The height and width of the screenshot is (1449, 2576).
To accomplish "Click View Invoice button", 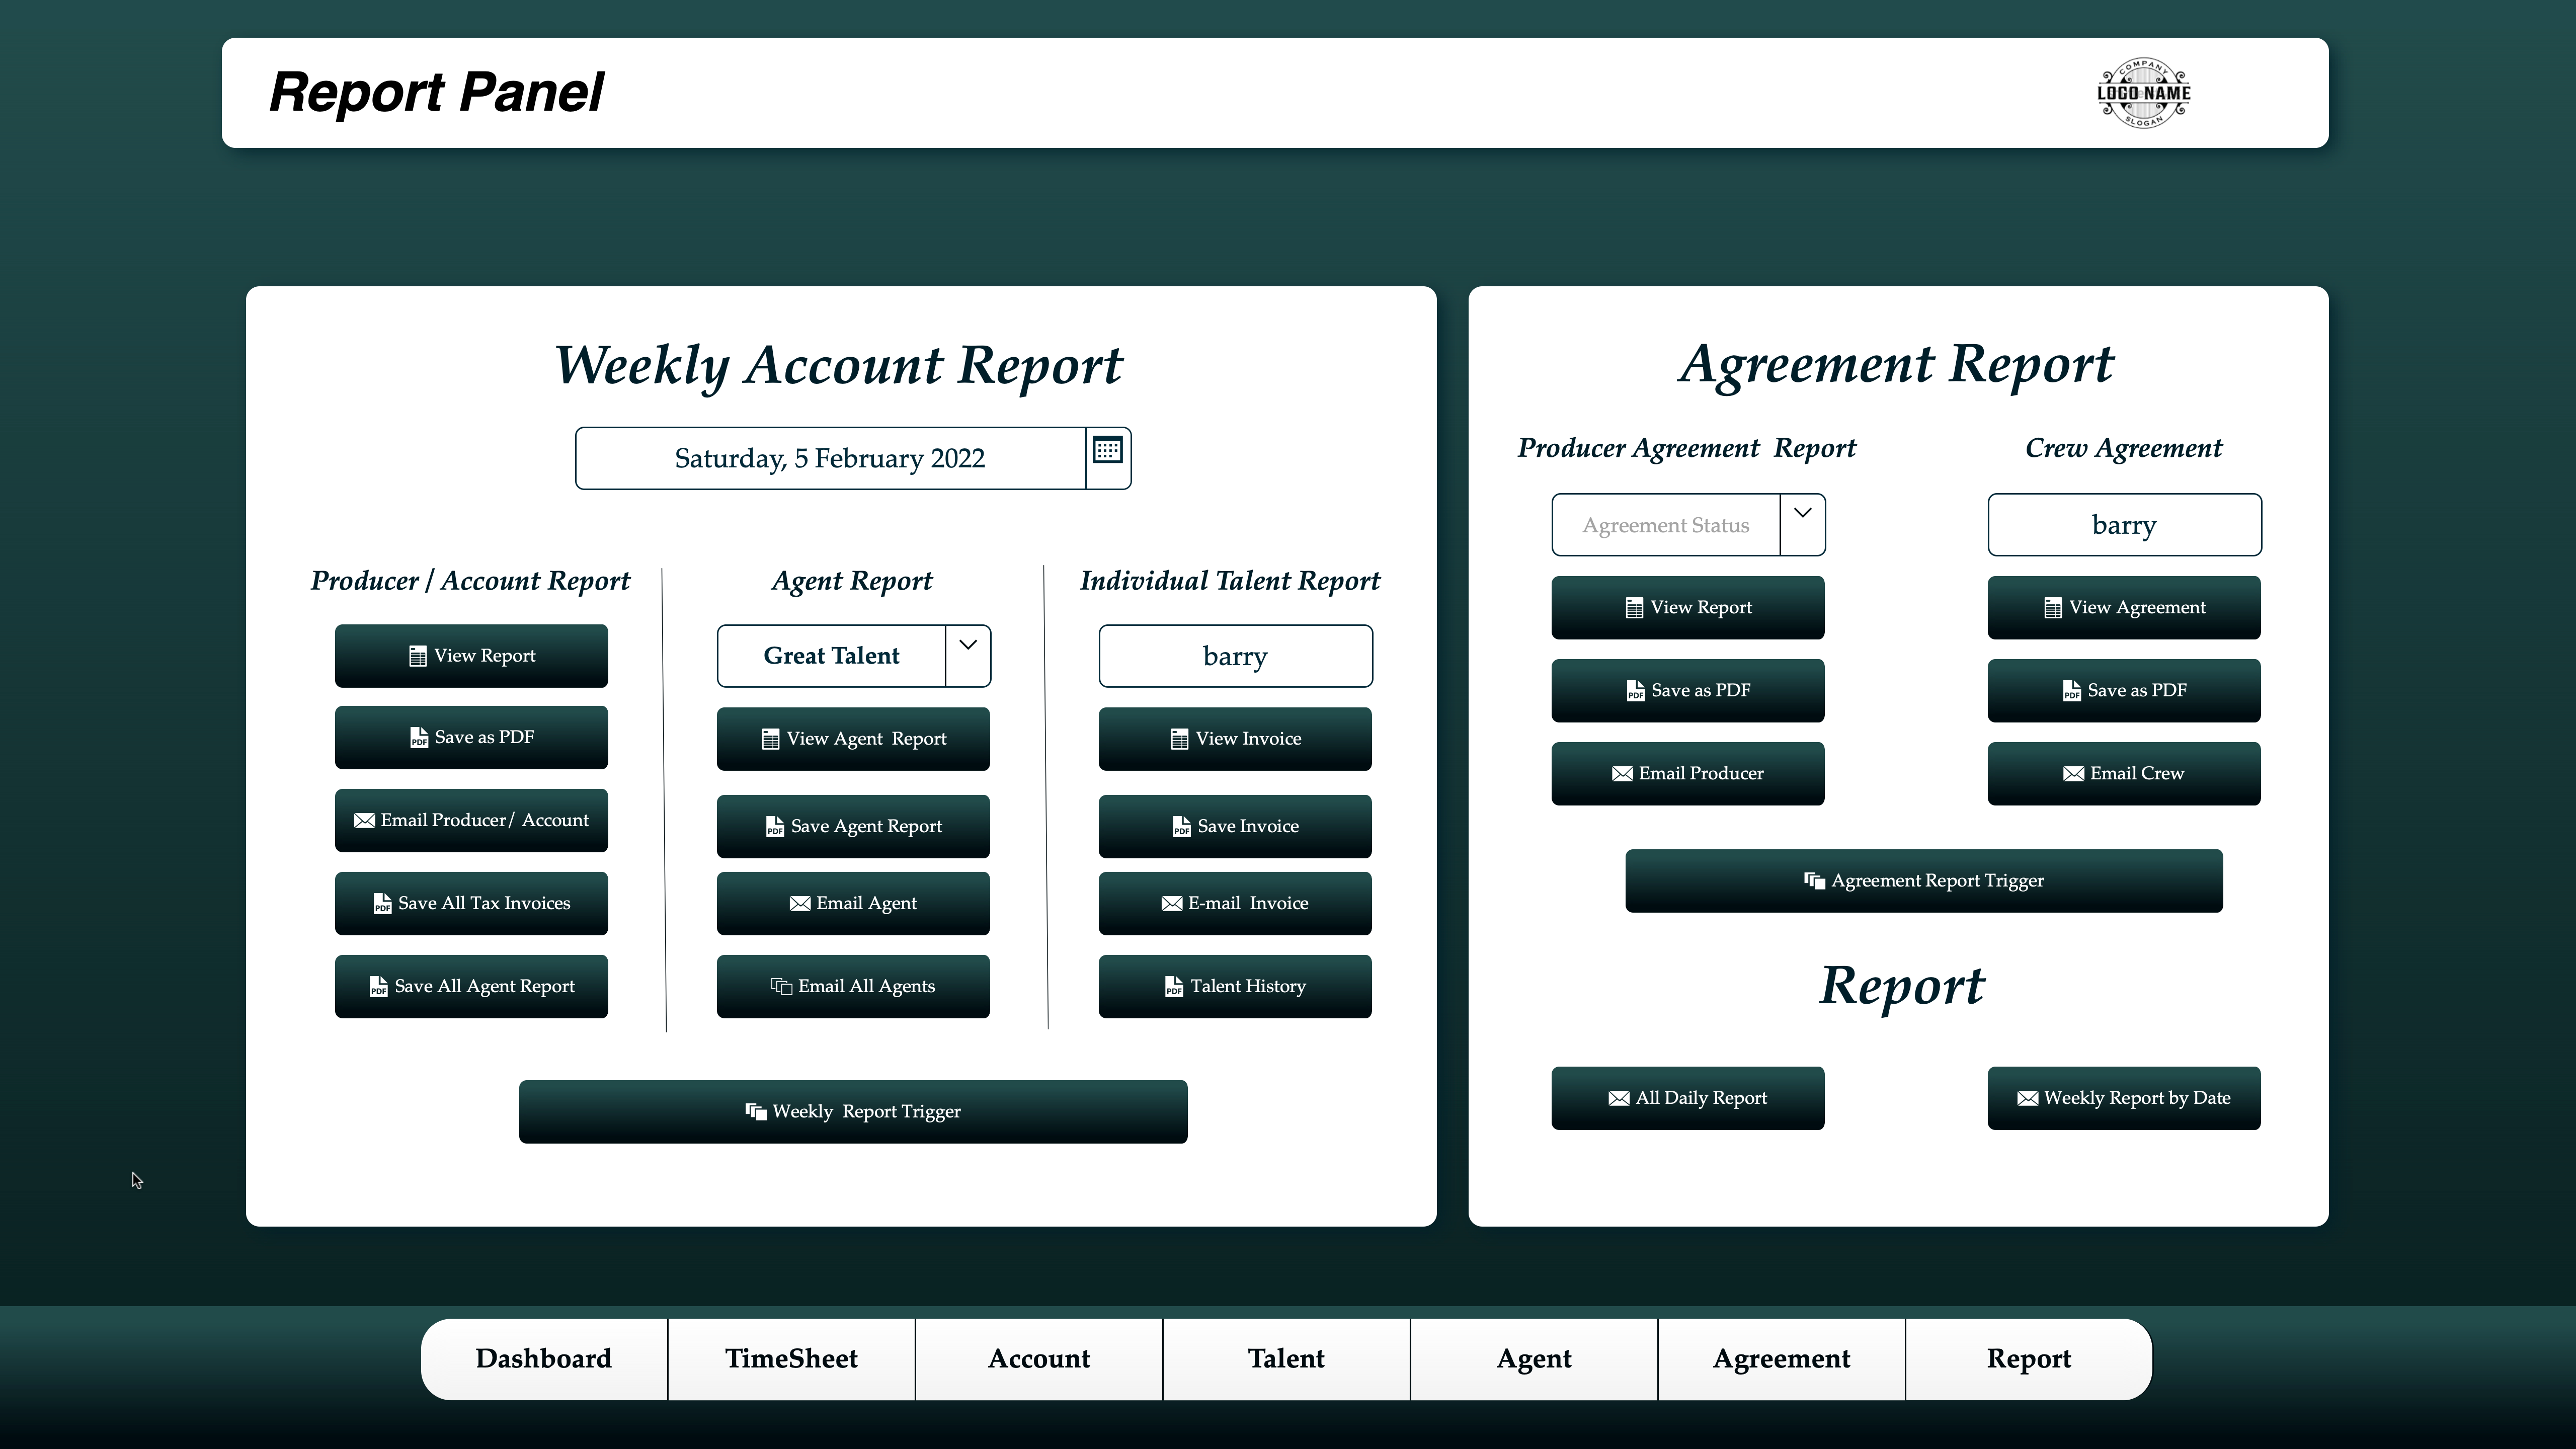I will [x=1235, y=739].
